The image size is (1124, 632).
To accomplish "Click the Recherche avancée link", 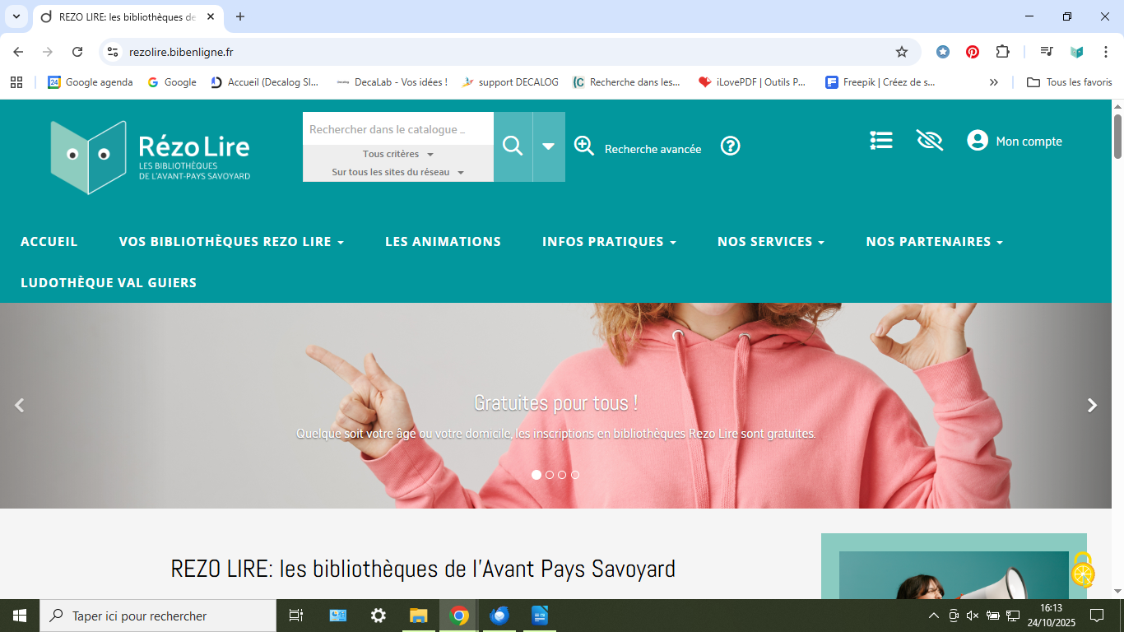I will [x=653, y=149].
